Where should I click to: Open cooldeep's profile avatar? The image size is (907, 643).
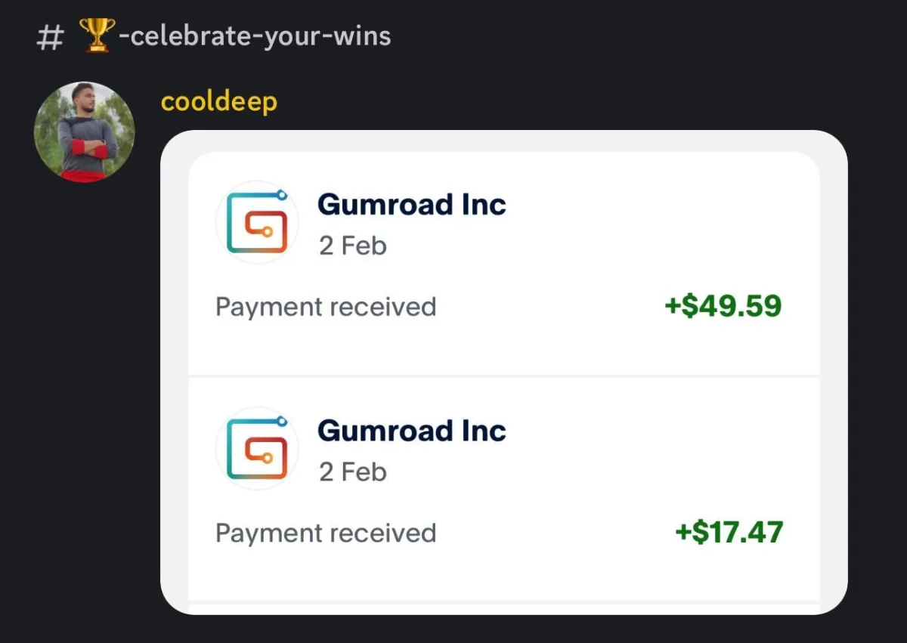(85, 132)
